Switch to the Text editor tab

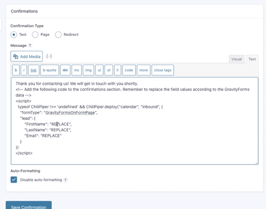pyautogui.click(x=252, y=59)
